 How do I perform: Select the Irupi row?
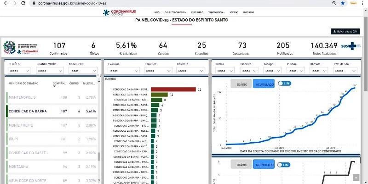(52, 139)
